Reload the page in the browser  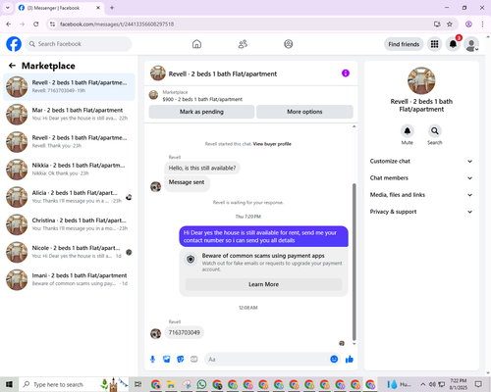coord(36,24)
